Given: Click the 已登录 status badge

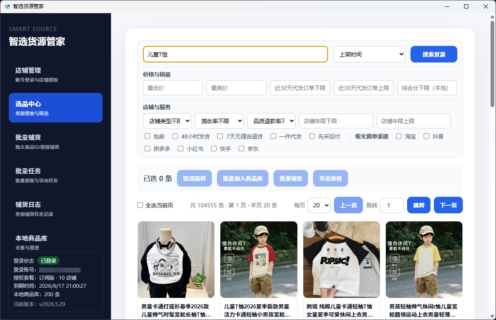Looking at the screenshot, I should tap(49, 261).
